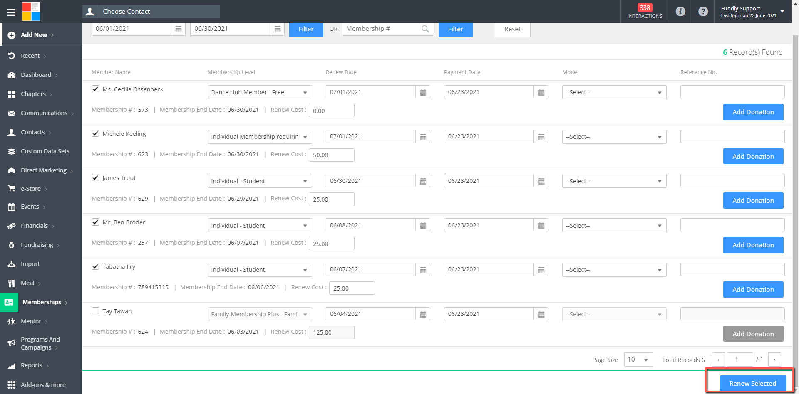
Task: Open Tabatha Fry's Mode select dropdown
Action: (614, 270)
